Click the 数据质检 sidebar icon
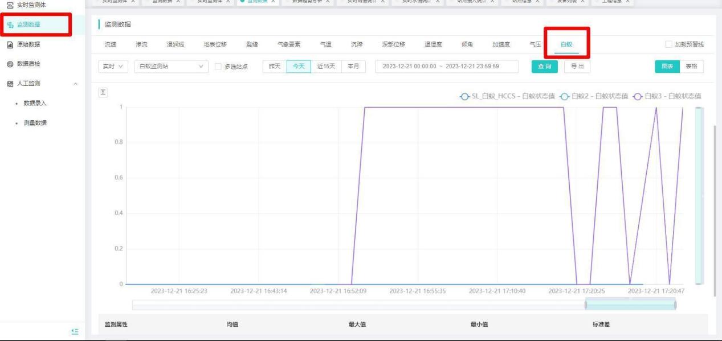Viewport: 722px width, 341px height. point(10,64)
